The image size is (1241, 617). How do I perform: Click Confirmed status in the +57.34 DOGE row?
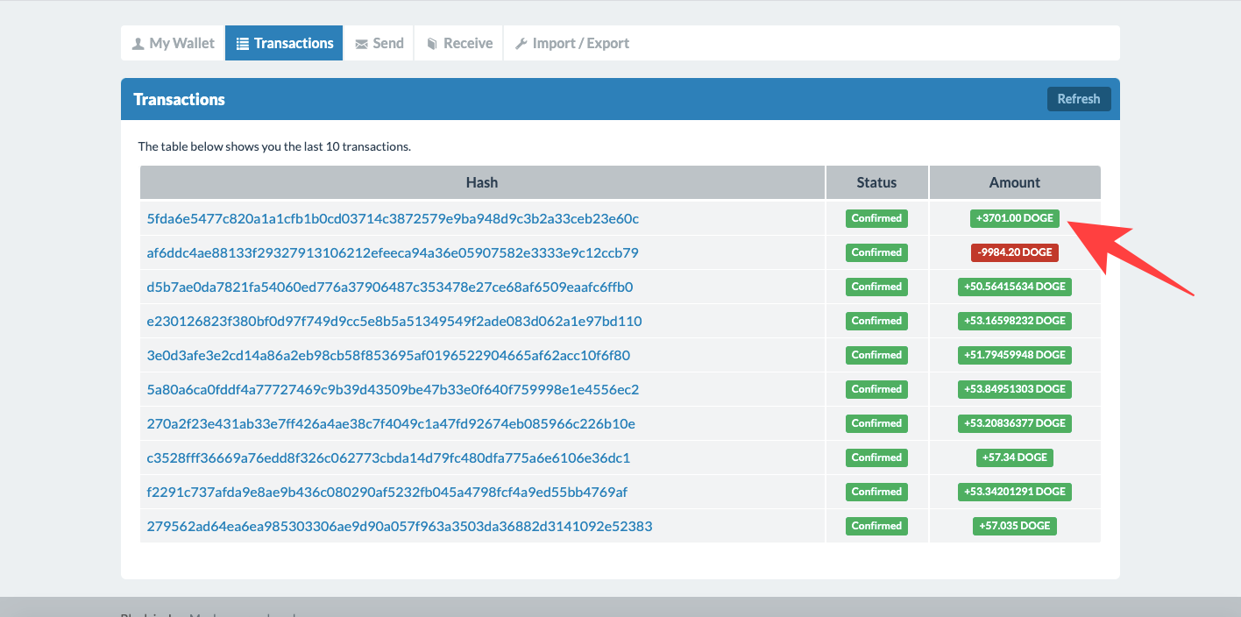[876, 457]
